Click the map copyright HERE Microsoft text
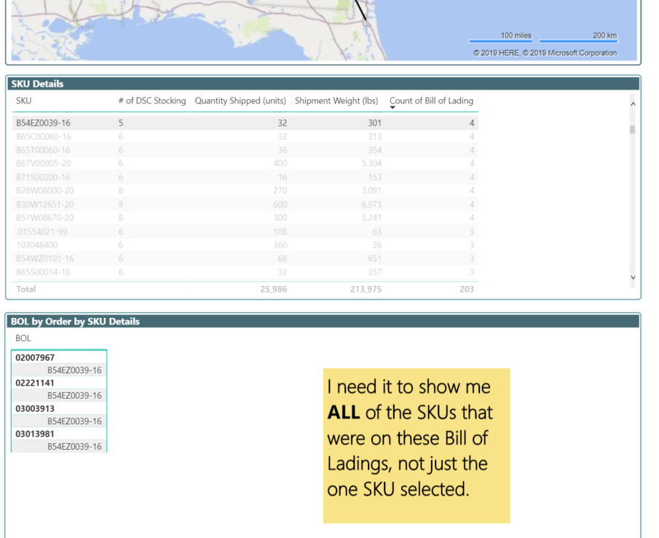Screen dimensions: 659x538 [545, 53]
